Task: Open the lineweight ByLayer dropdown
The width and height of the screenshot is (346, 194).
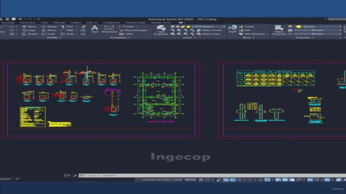Action: pyautogui.click(x=317, y=30)
